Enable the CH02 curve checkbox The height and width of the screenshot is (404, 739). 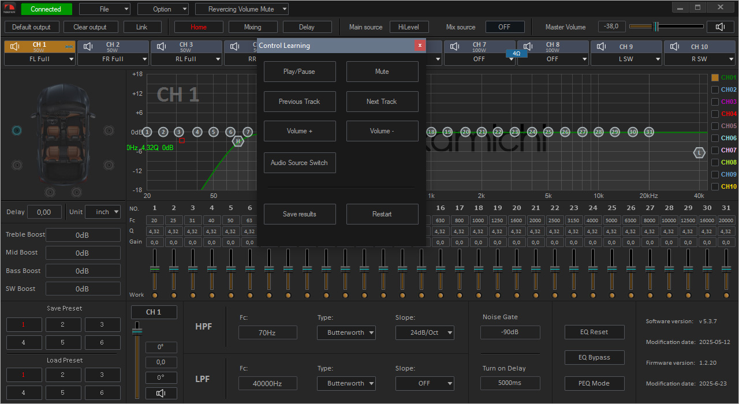pyautogui.click(x=715, y=89)
